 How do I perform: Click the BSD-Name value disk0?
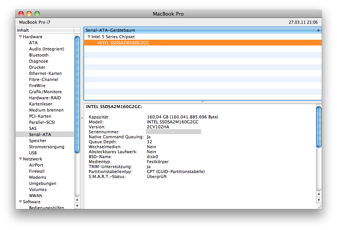[152, 157]
